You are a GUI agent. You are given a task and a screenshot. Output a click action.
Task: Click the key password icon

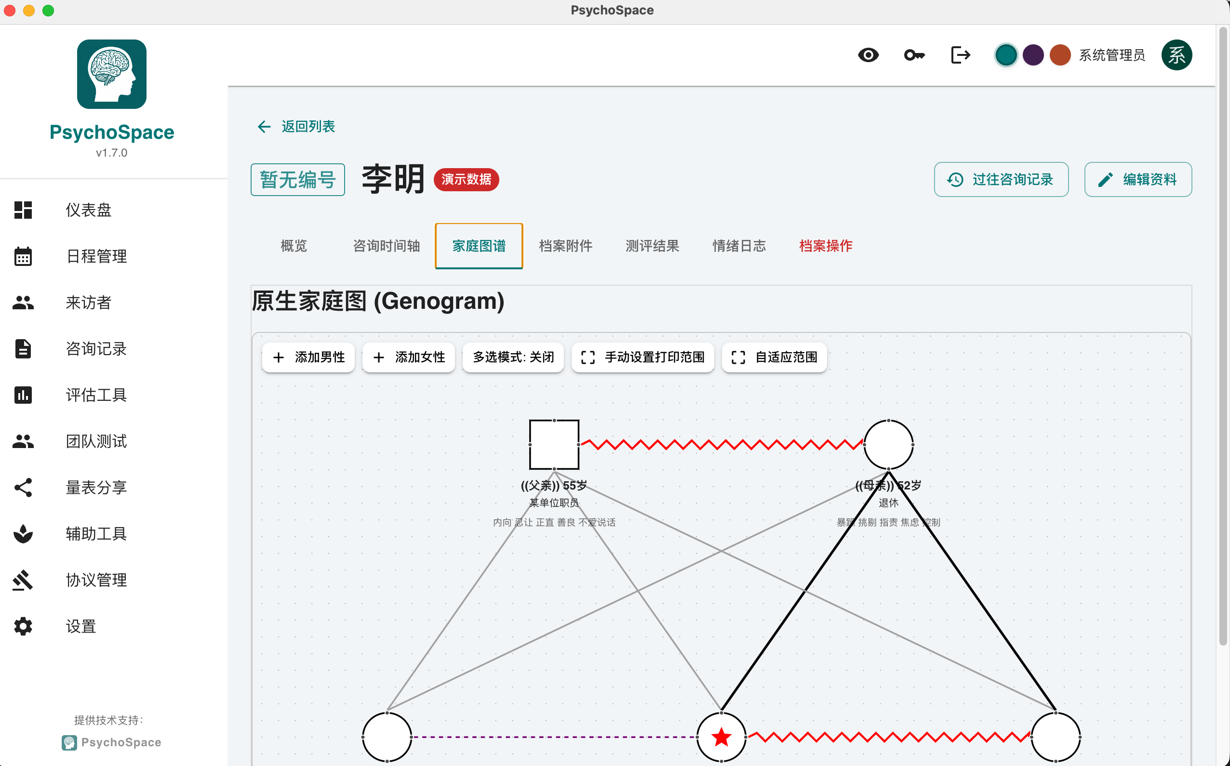[914, 55]
